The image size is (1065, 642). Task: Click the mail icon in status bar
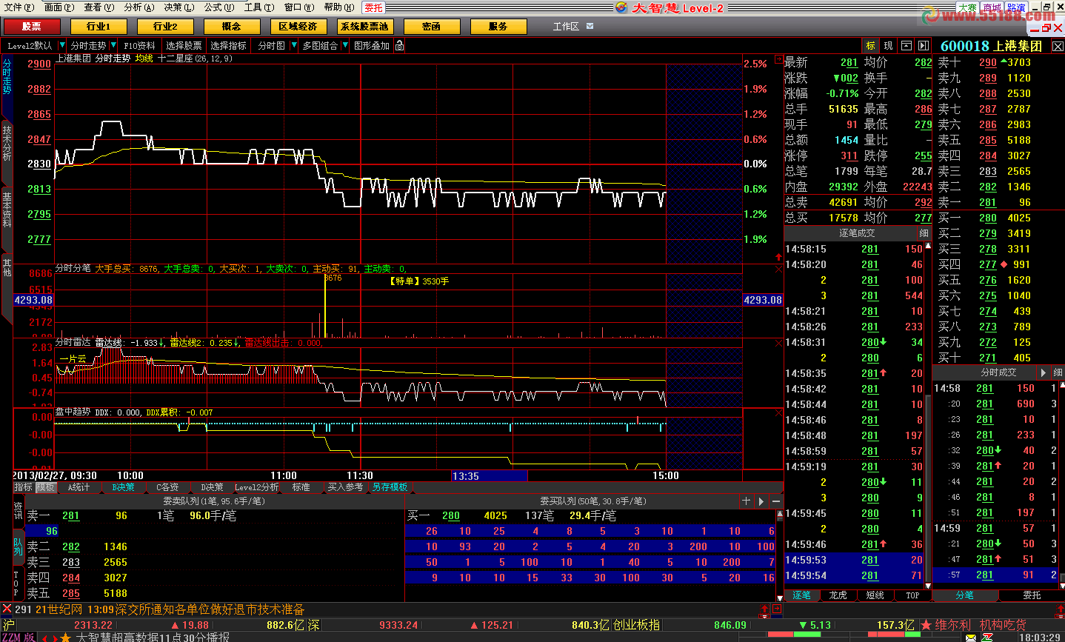tap(970, 637)
